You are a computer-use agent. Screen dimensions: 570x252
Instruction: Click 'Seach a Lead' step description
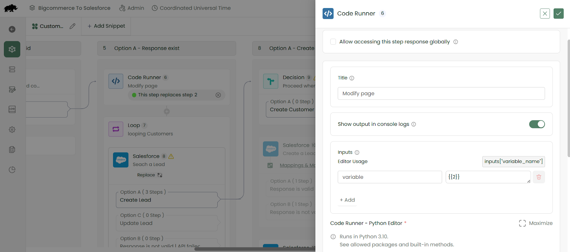click(x=149, y=164)
